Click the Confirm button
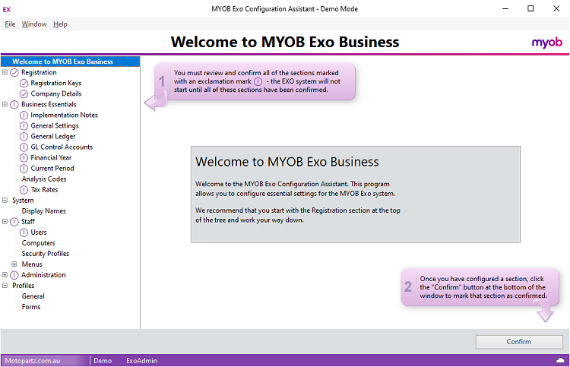The height and width of the screenshot is (367, 570). 519,342
